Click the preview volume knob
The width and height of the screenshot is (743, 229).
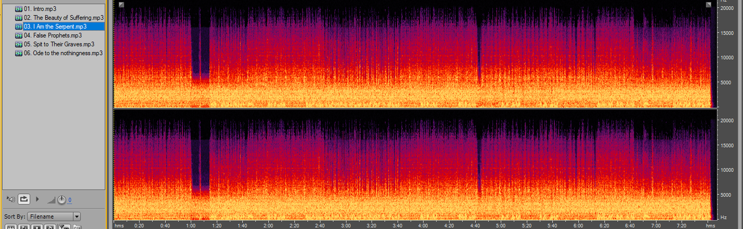(x=62, y=200)
